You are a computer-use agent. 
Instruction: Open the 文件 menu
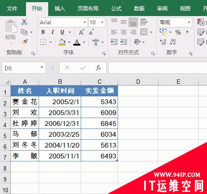[12, 9]
